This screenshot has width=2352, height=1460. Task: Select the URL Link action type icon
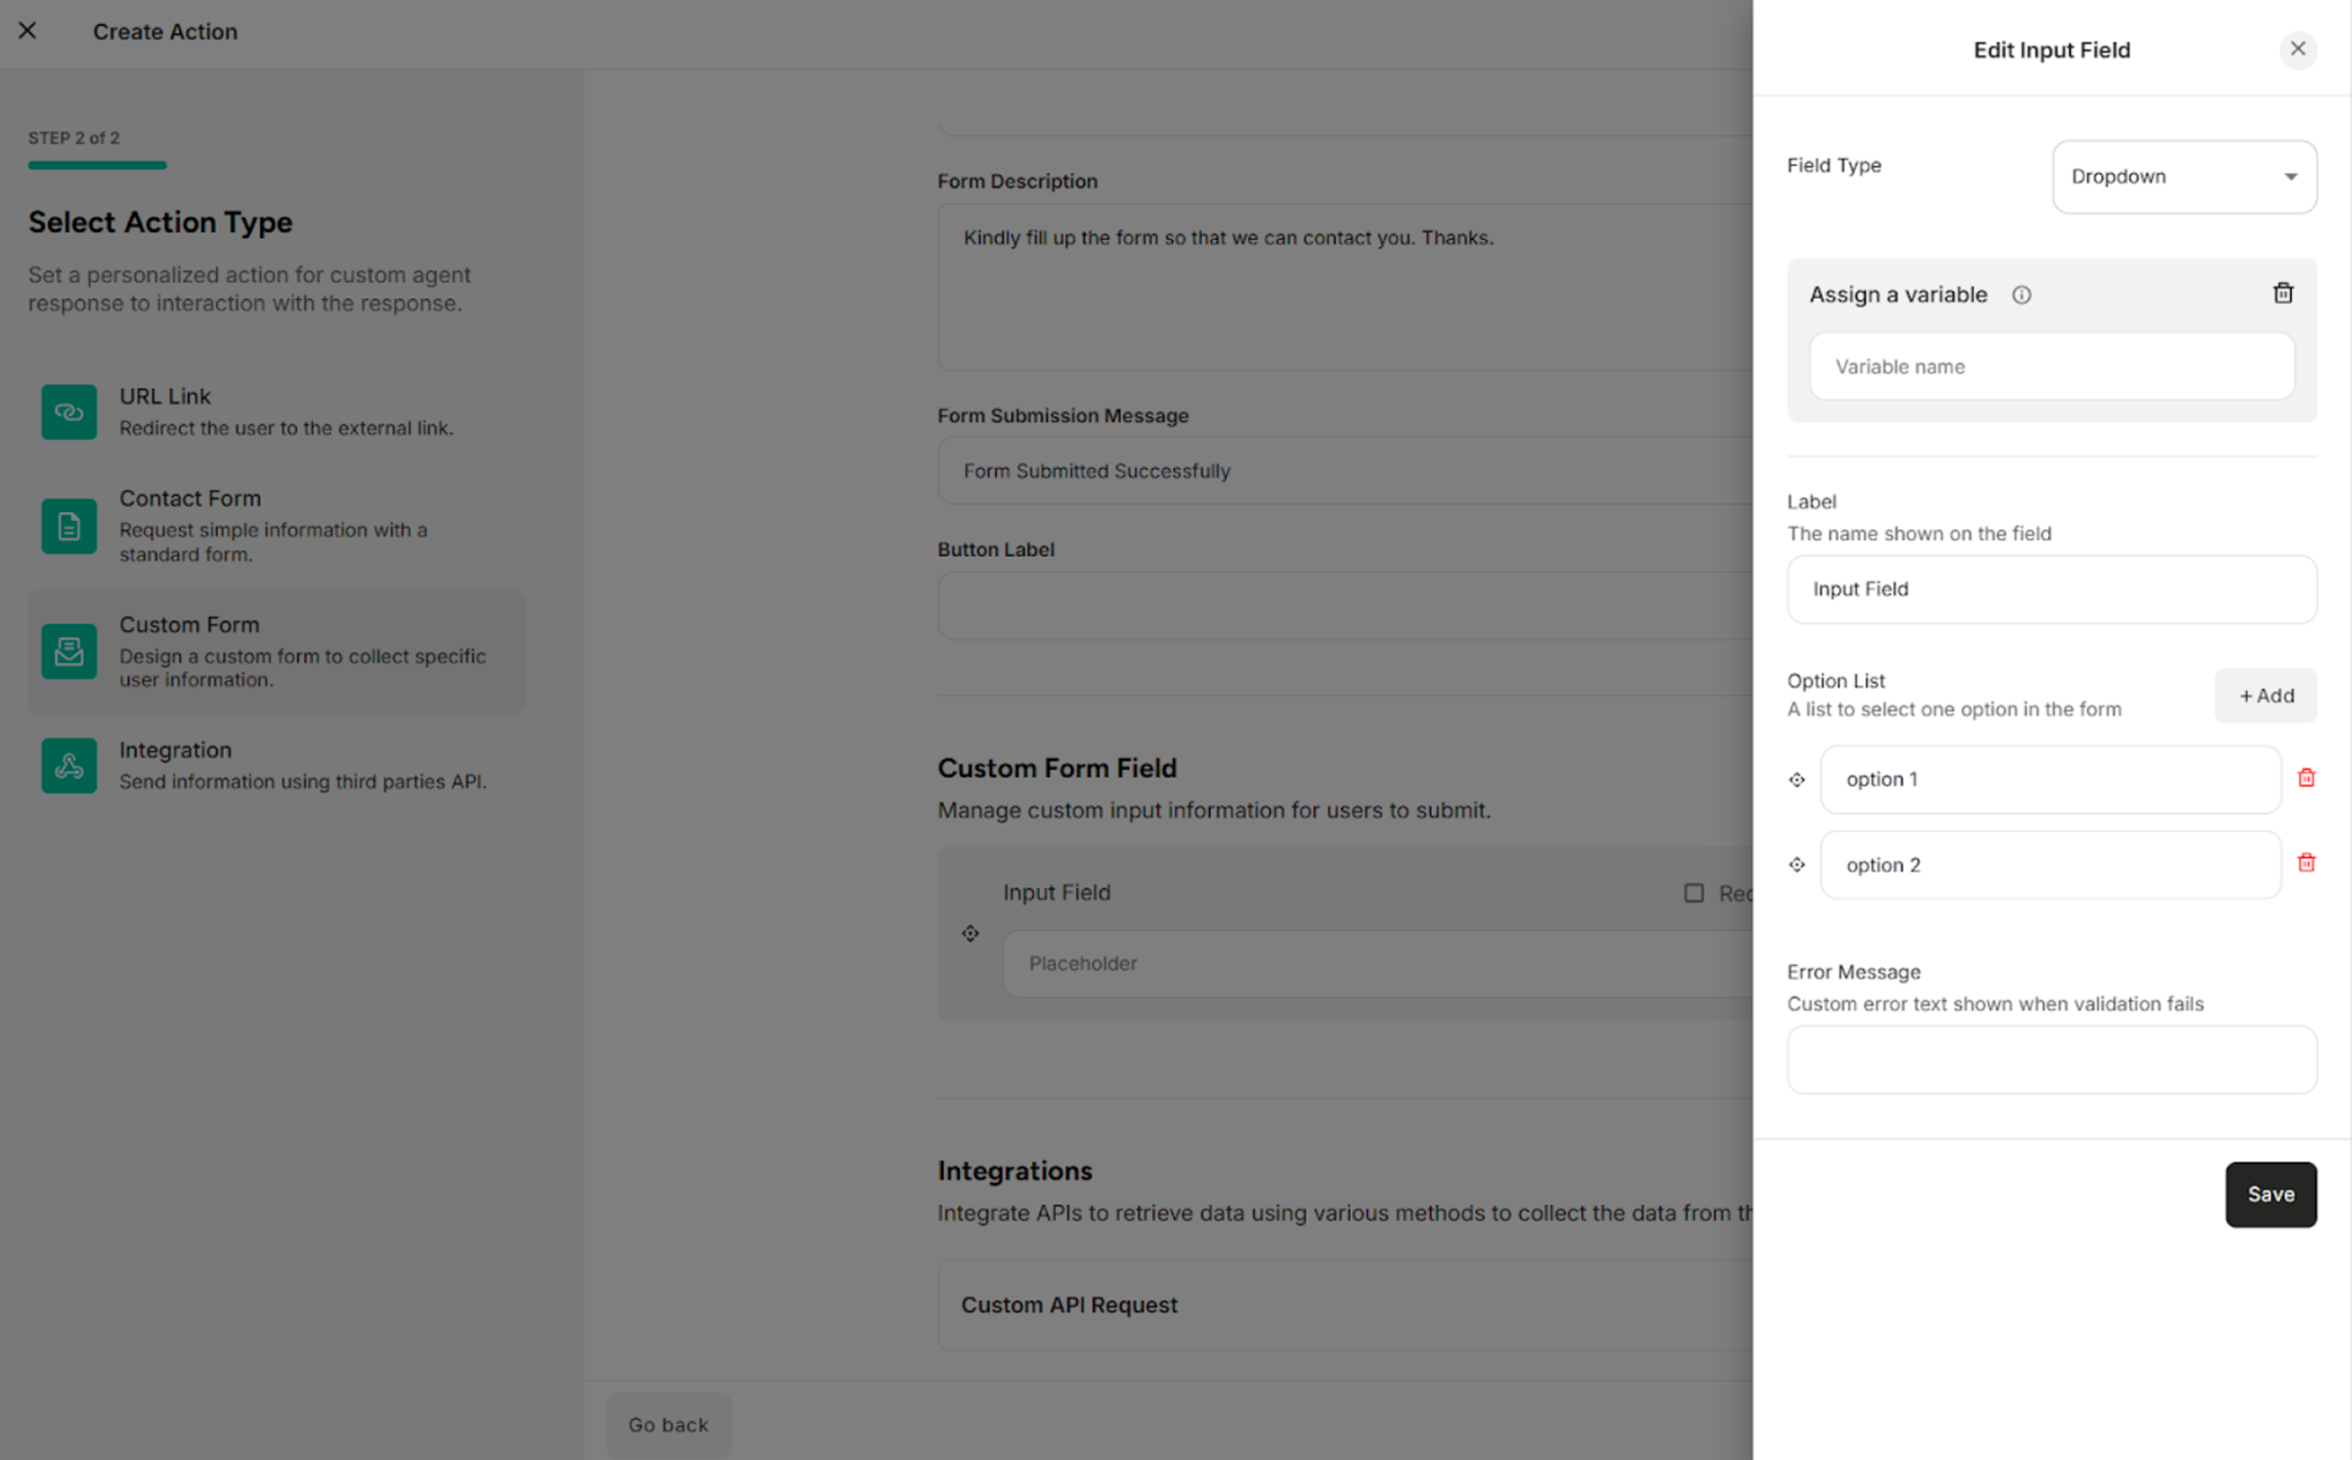[69, 411]
